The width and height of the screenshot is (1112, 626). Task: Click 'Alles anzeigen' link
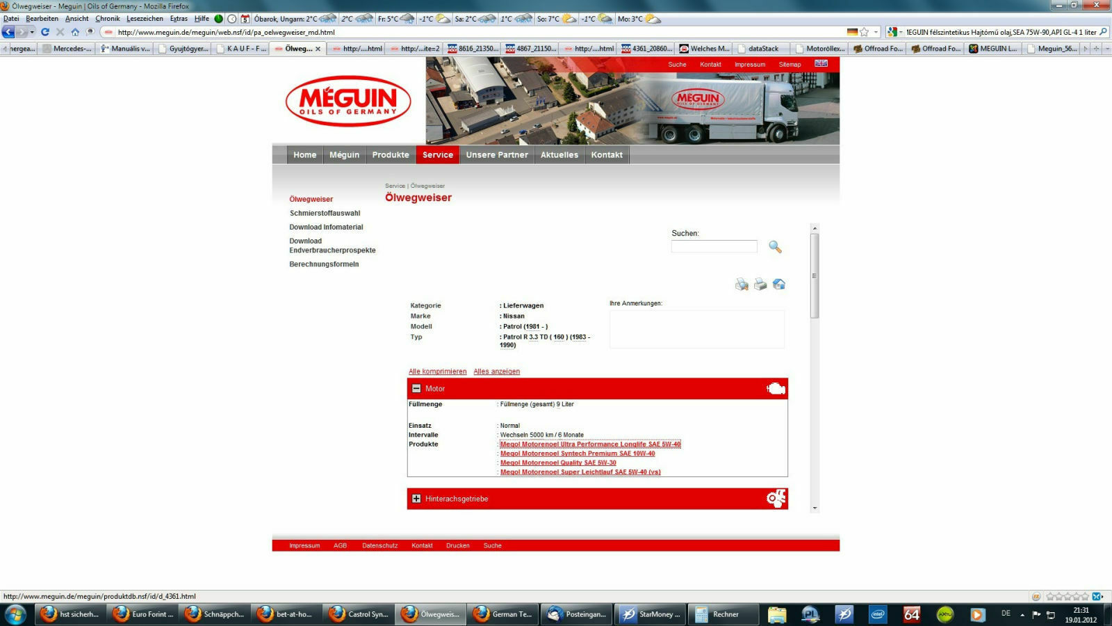point(496,371)
